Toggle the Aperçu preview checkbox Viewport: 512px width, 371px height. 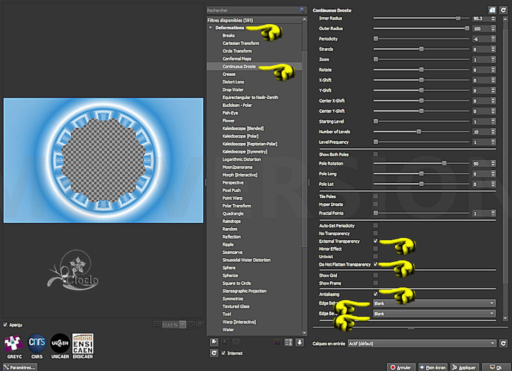pyautogui.click(x=6, y=324)
